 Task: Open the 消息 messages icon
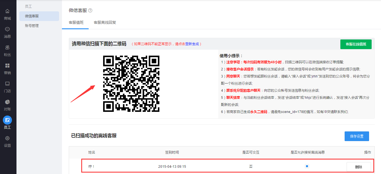pos(7,29)
